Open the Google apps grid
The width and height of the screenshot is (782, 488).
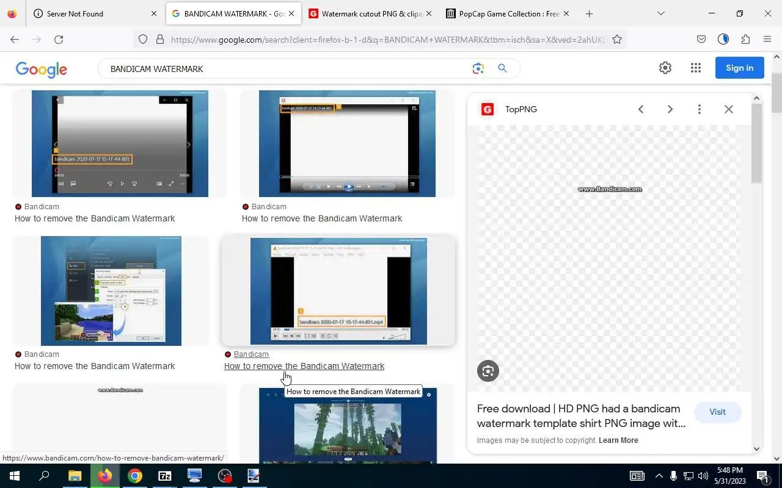click(x=696, y=68)
